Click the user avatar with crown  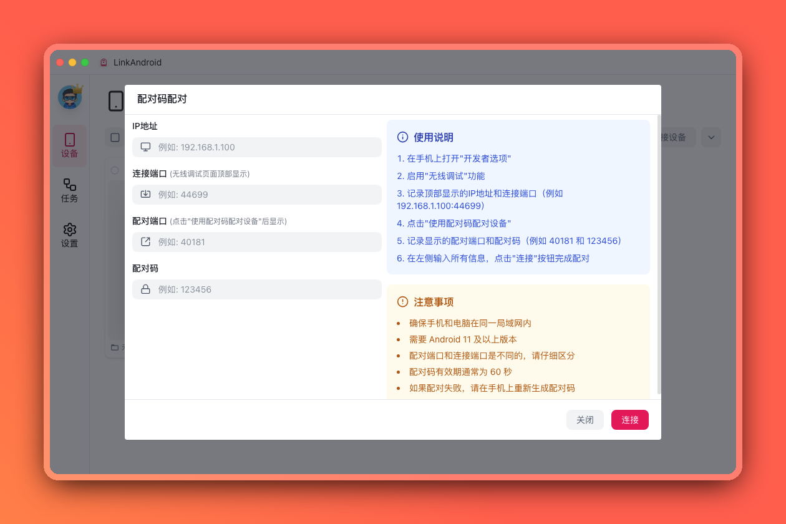70,97
